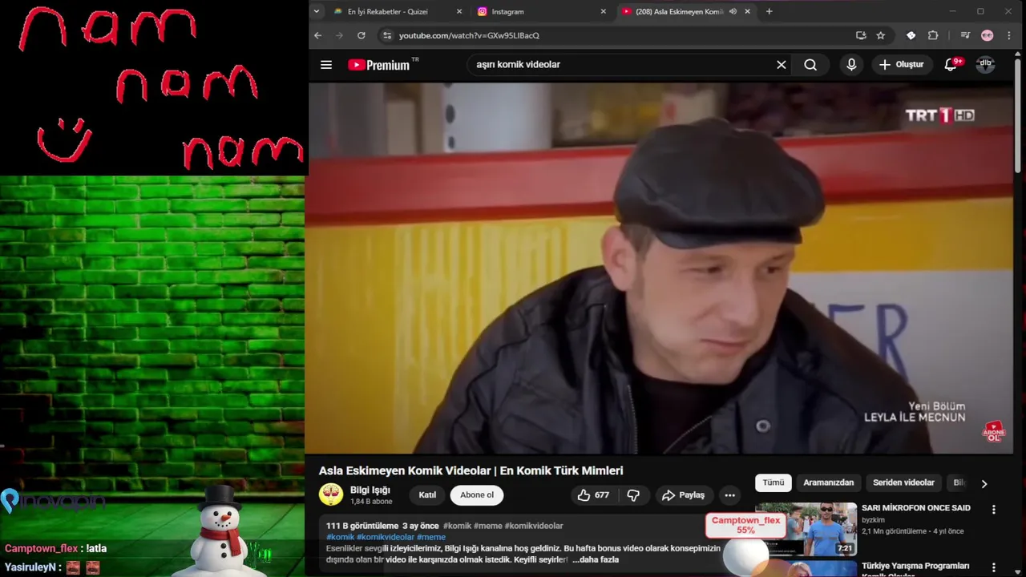Screen dimensions: 1026x577
Task: Subscribe with the Abone ol button
Action: tap(477, 494)
